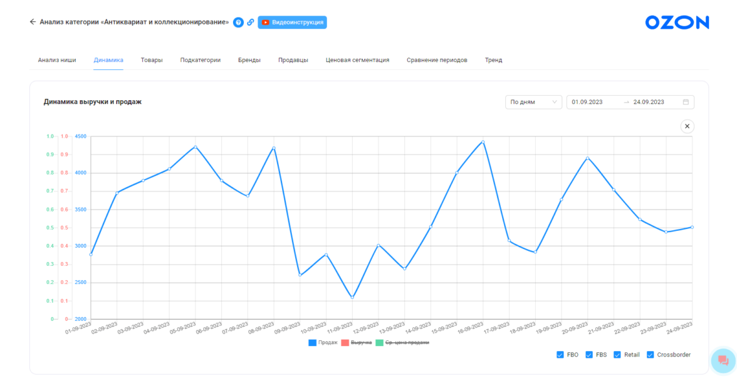Select end date 24.09.2023 field
Image resolution: width=737 pixels, height=381 pixels.
(x=649, y=102)
